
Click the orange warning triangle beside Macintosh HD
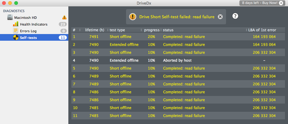tap(64, 17)
